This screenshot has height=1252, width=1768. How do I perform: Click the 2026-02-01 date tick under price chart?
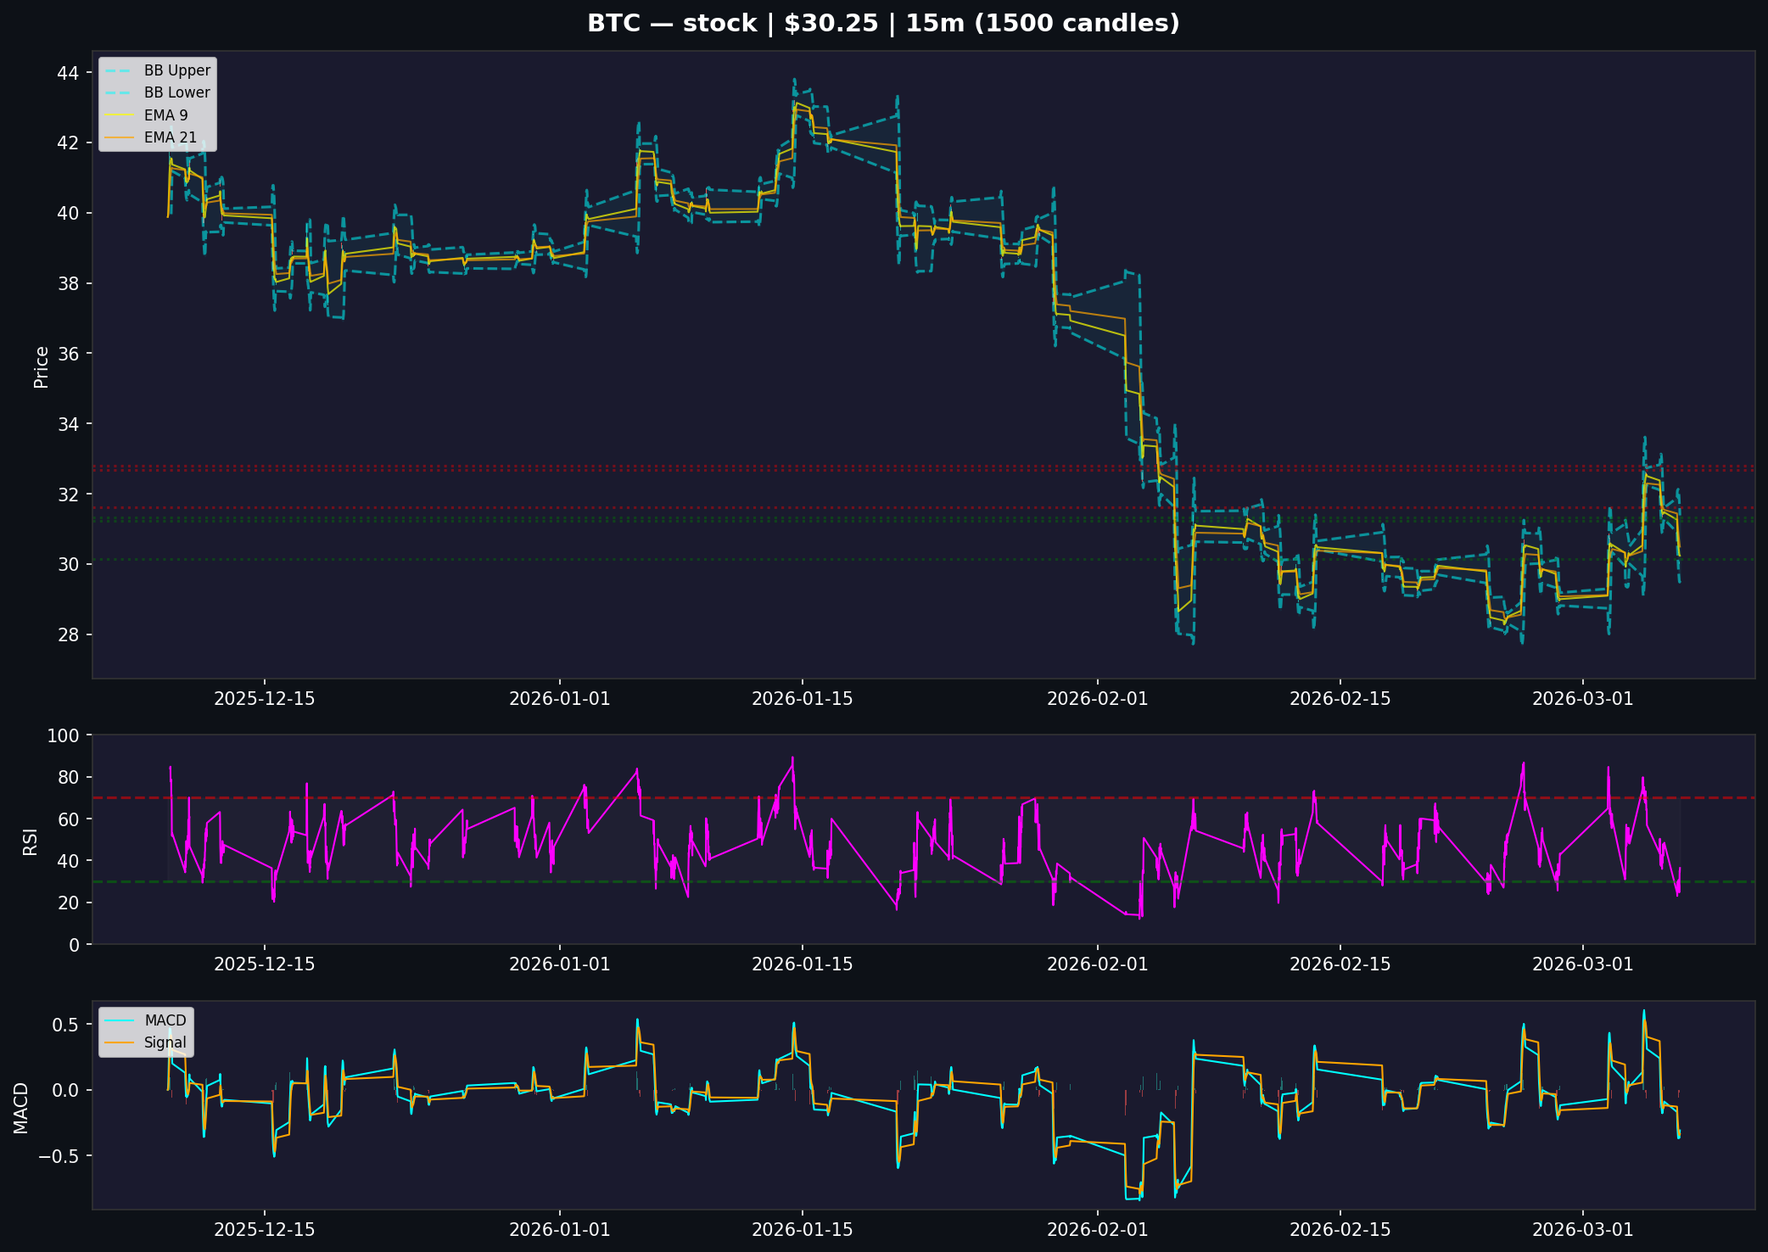[x=1097, y=699]
